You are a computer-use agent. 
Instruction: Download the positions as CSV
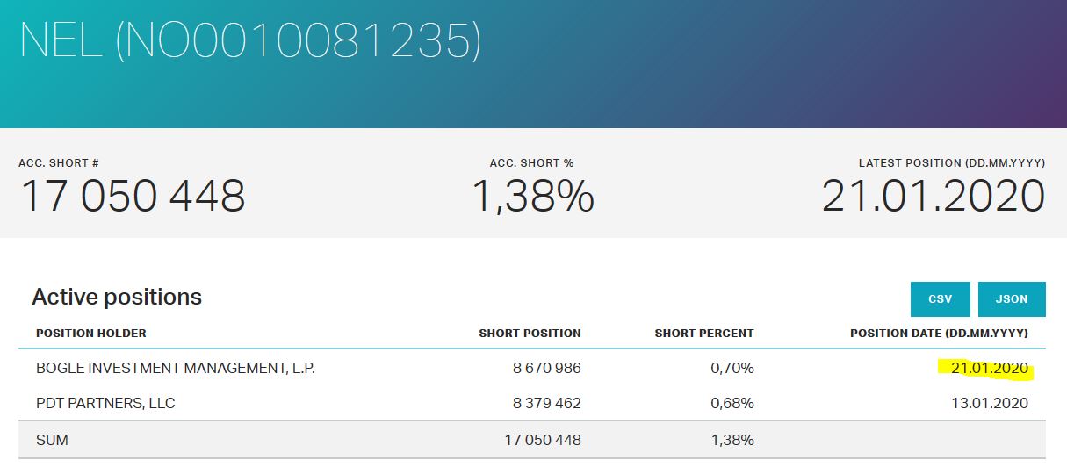click(x=941, y=299)
